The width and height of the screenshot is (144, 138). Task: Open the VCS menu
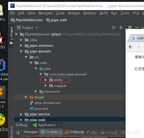136,13
